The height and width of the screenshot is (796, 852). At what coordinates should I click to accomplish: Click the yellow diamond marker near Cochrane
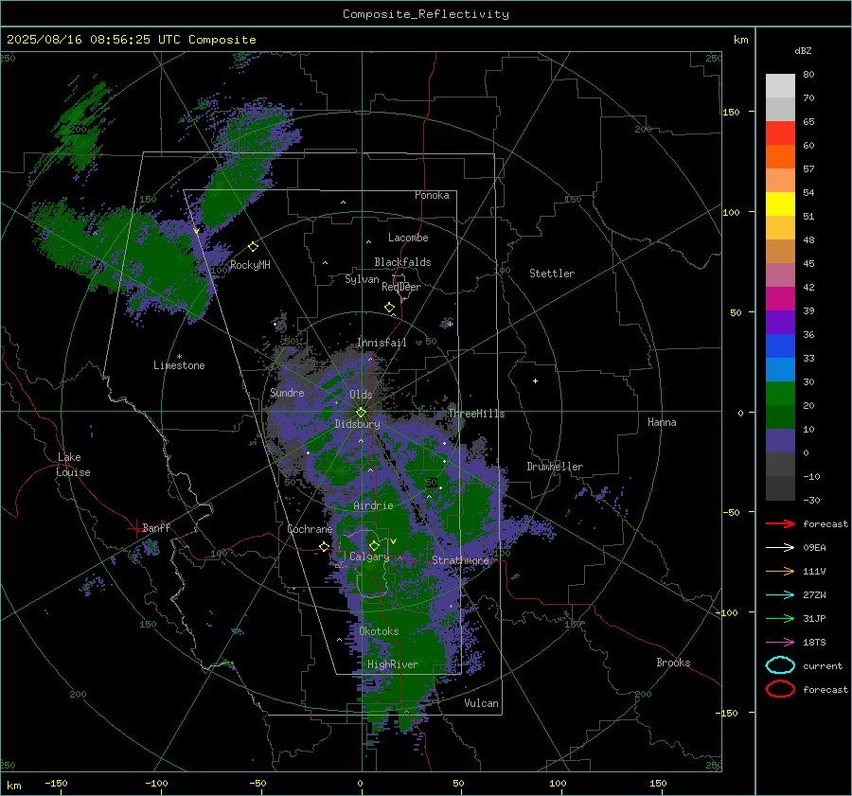pyautogui.click(x=324, y=546)
